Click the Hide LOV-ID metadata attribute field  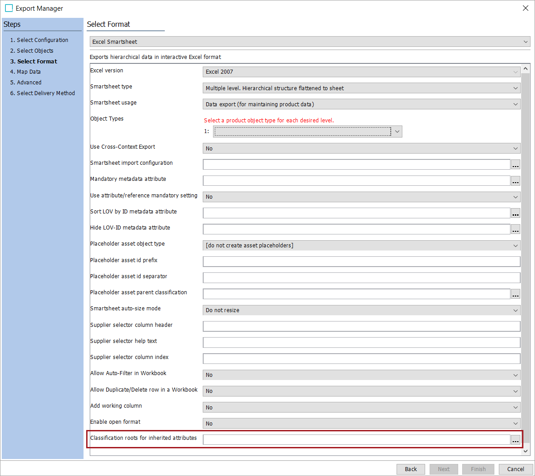tap(356, 230)
